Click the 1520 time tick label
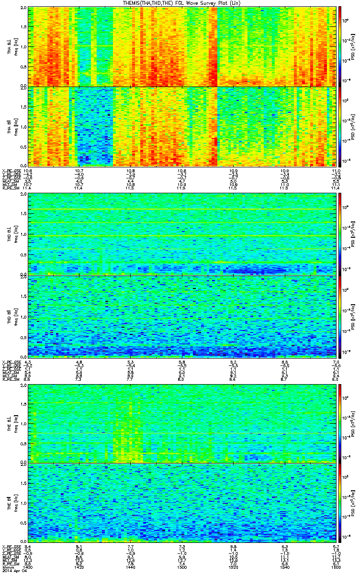 click(233, 567)
